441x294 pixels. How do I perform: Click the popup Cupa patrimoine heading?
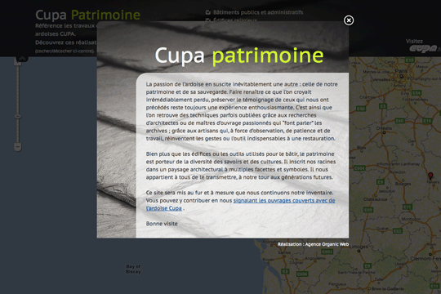[239, 56]
